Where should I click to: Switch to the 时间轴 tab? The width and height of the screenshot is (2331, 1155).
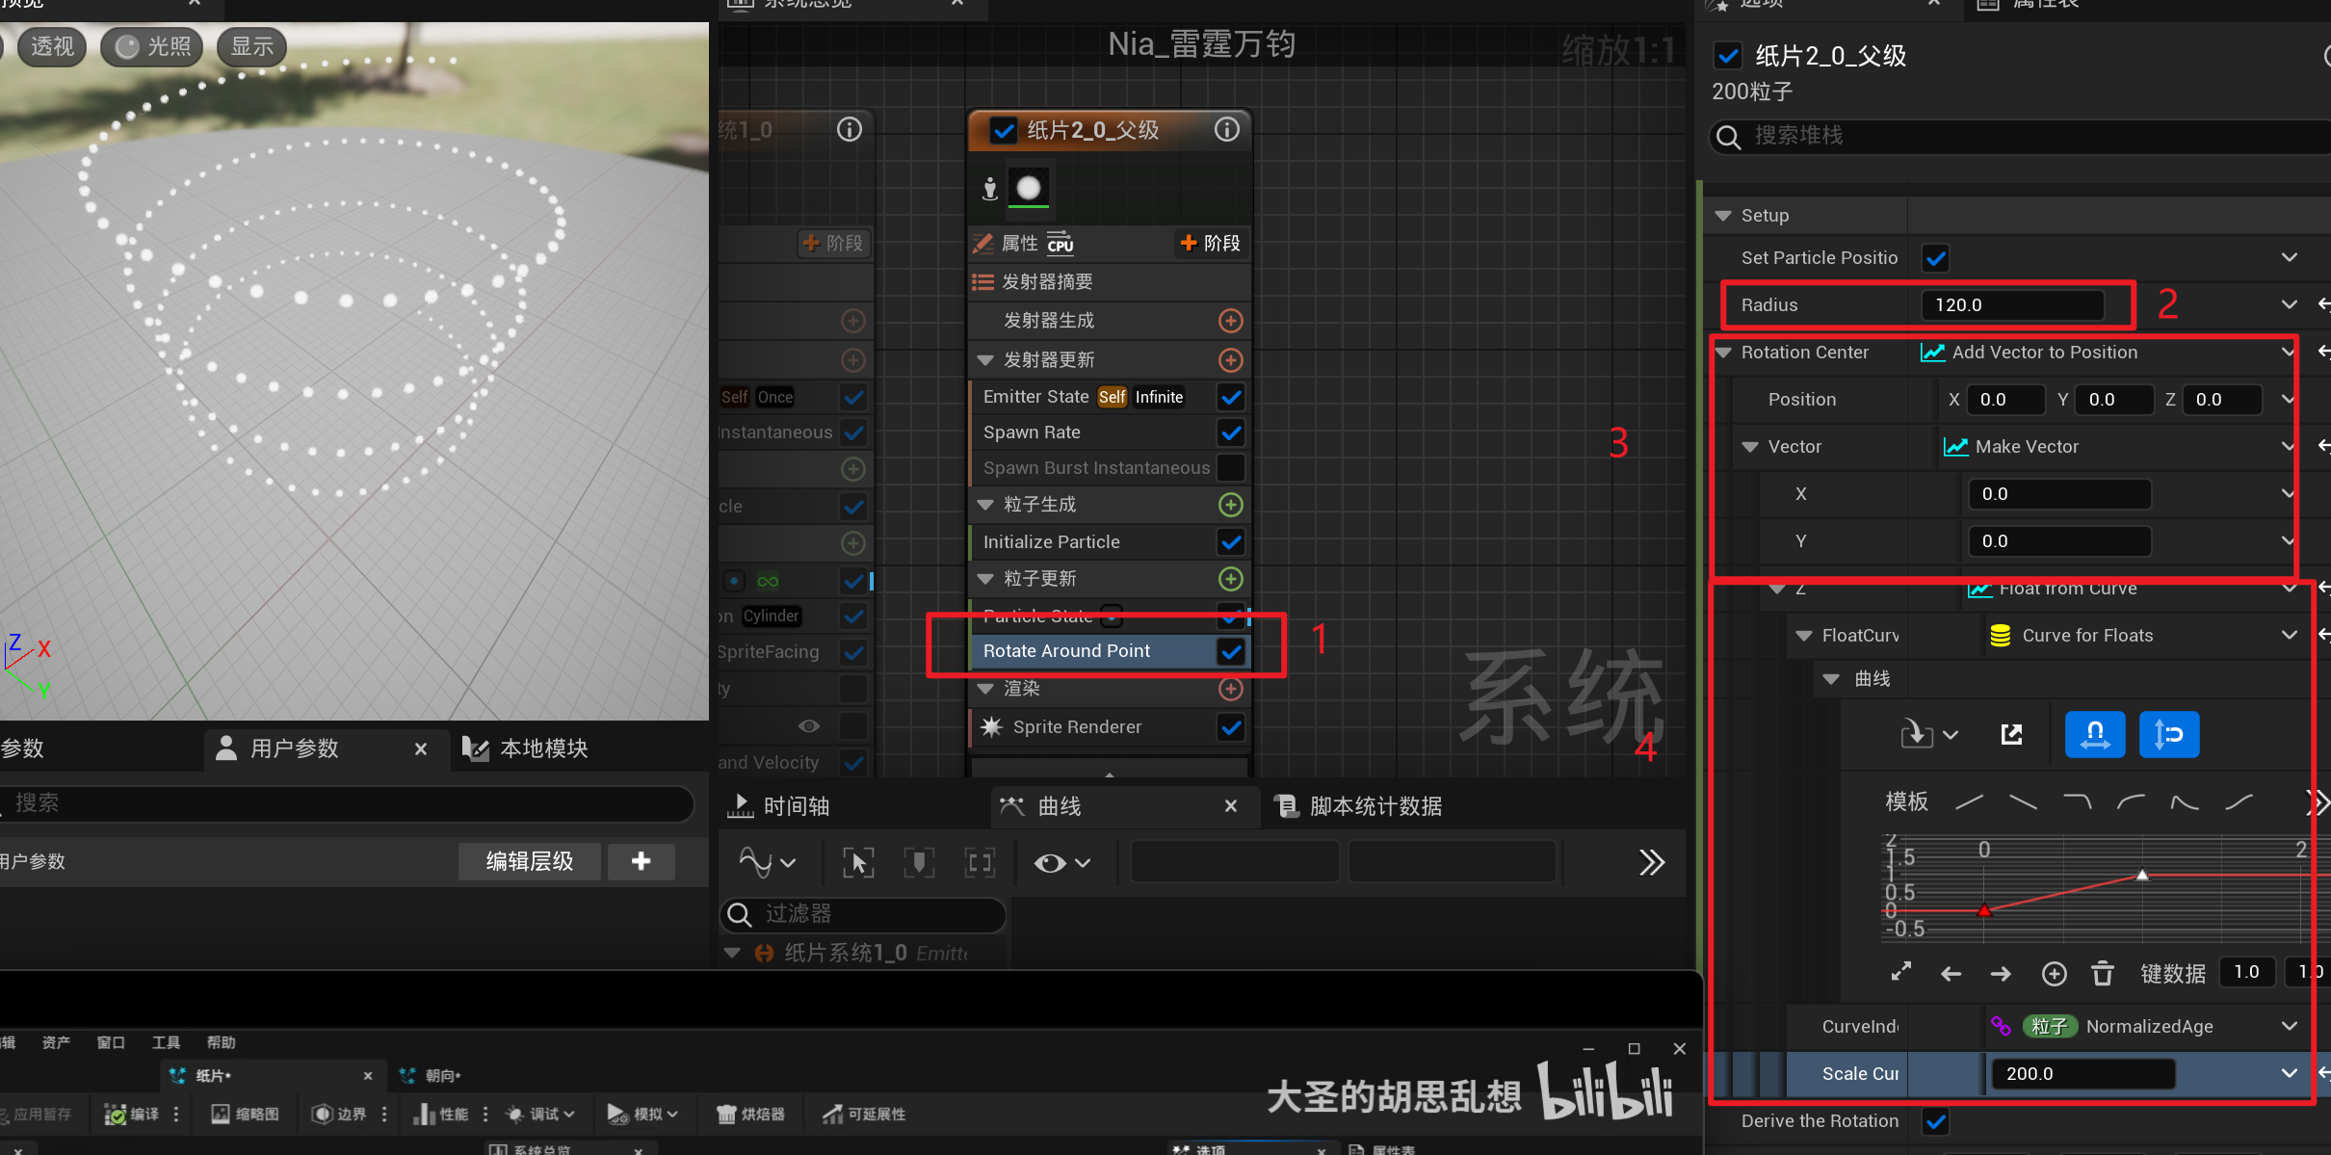pos(780,806)
